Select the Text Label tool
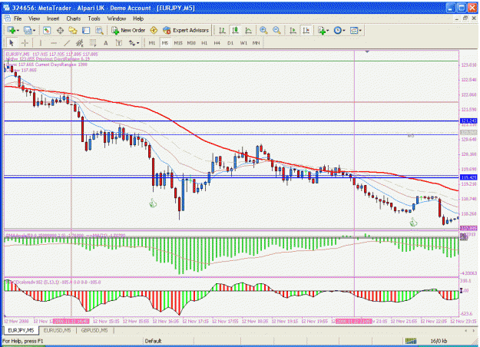Screen dimensions: 480x347 tap(119, 43)
